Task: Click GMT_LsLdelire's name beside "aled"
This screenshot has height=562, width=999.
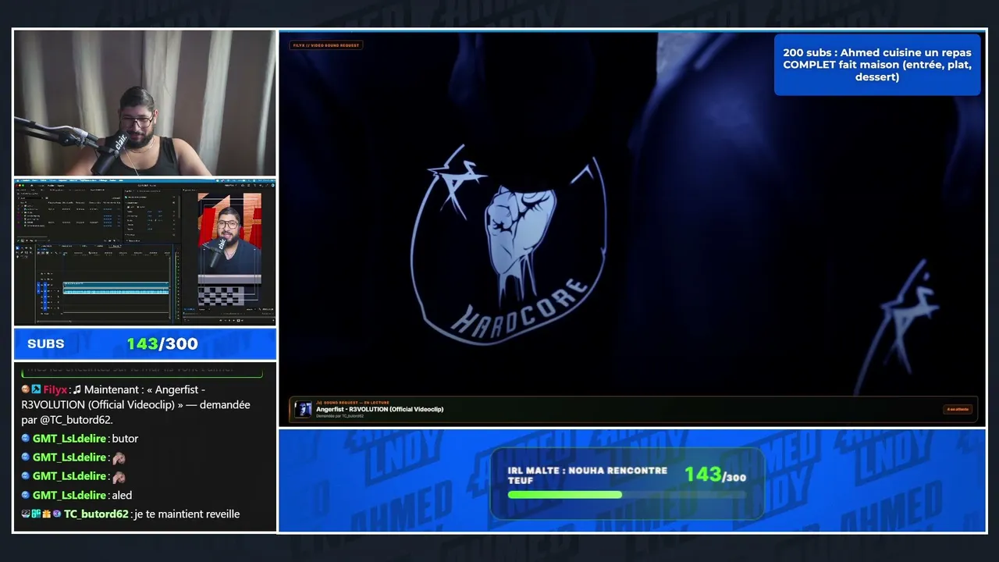Action: coord(69,495)
